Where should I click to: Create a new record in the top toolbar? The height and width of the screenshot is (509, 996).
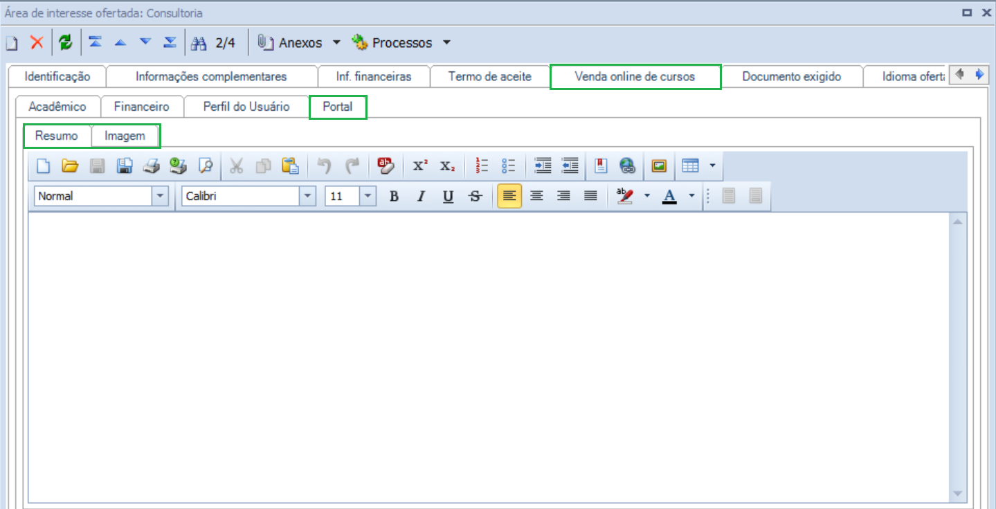(x=11, y=43)
